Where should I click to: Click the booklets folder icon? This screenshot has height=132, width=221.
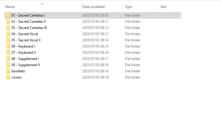(x=8, y=71)
